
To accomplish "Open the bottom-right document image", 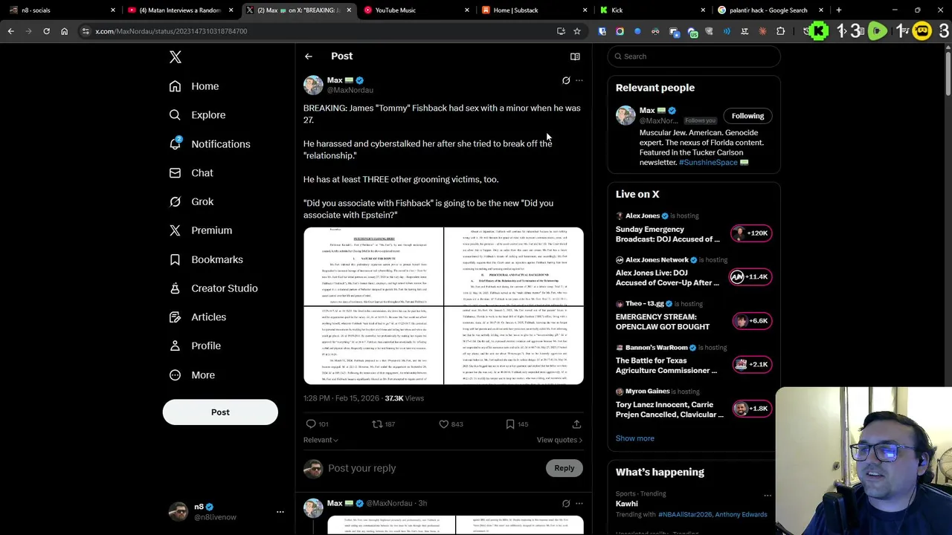I will pos(514,346).
